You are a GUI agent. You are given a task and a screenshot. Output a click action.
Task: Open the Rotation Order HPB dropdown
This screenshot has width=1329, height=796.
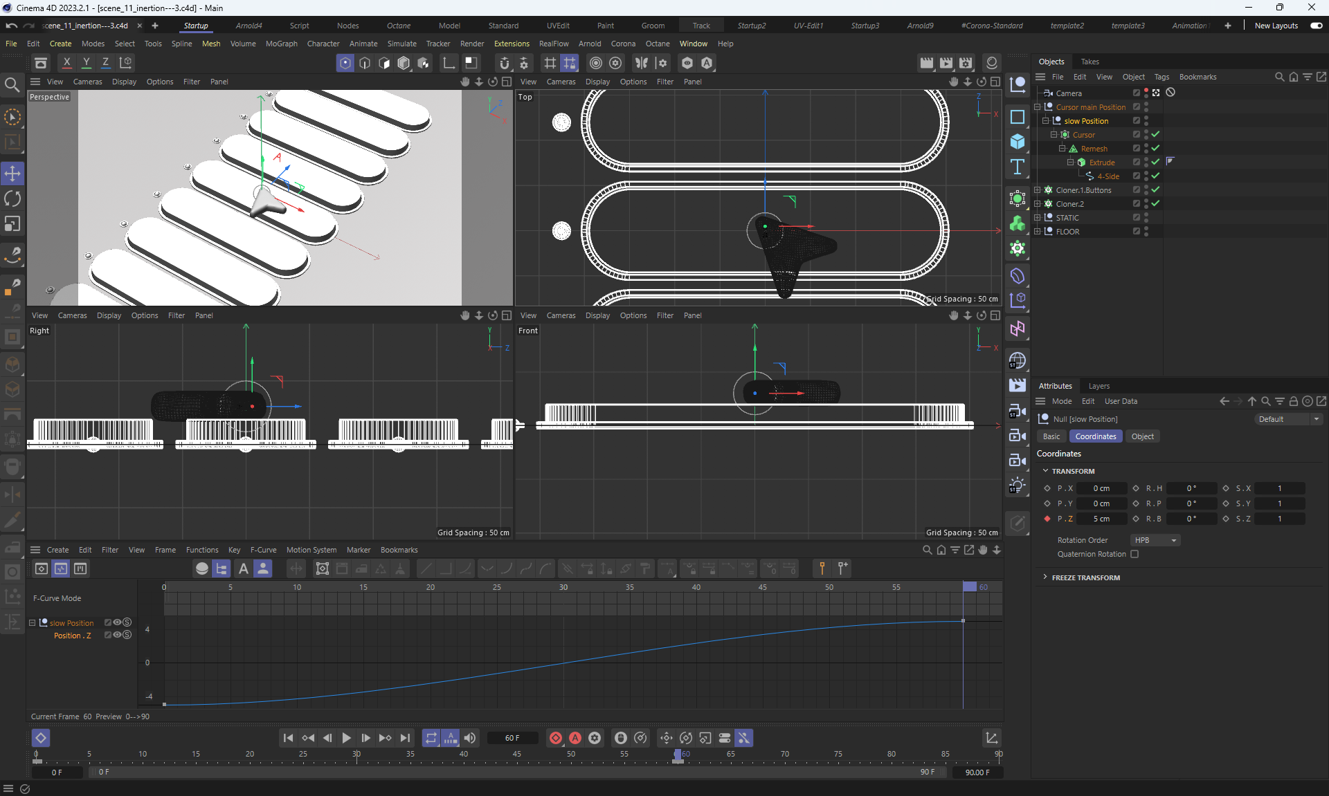pos(1155,540)
